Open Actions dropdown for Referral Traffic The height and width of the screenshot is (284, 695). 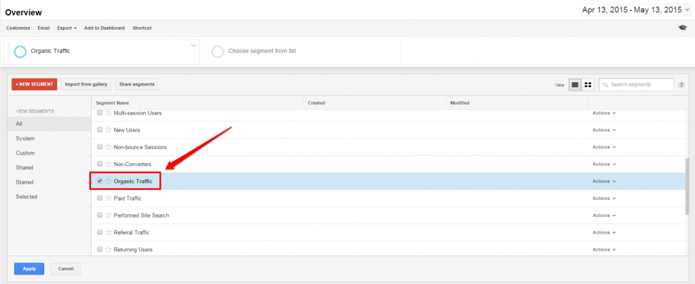point(604,232)
